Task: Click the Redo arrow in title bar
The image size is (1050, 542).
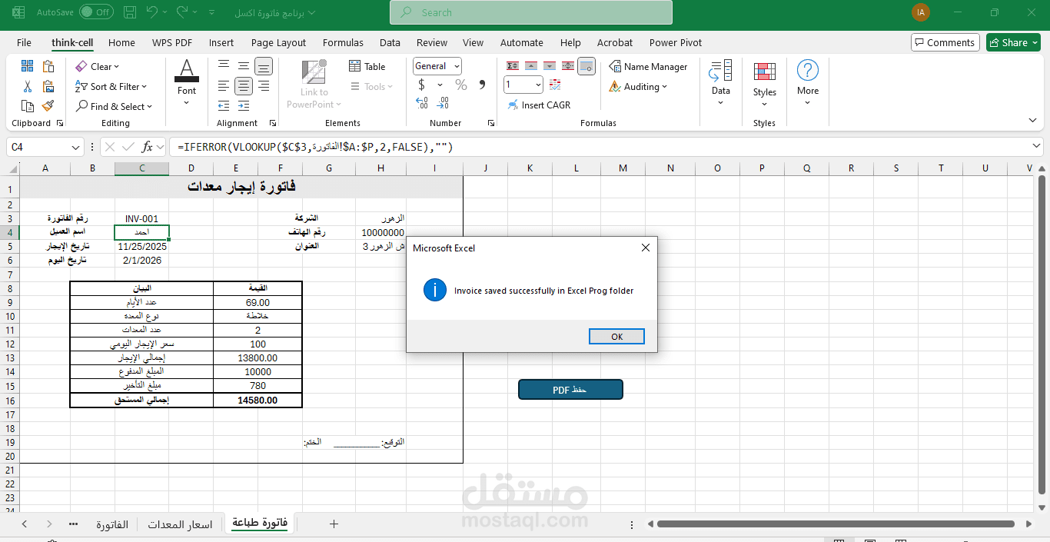Action: tap(182, 12)
